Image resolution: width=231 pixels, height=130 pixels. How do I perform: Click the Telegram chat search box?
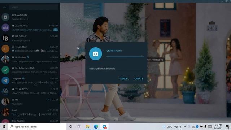[x=34, y=7]
